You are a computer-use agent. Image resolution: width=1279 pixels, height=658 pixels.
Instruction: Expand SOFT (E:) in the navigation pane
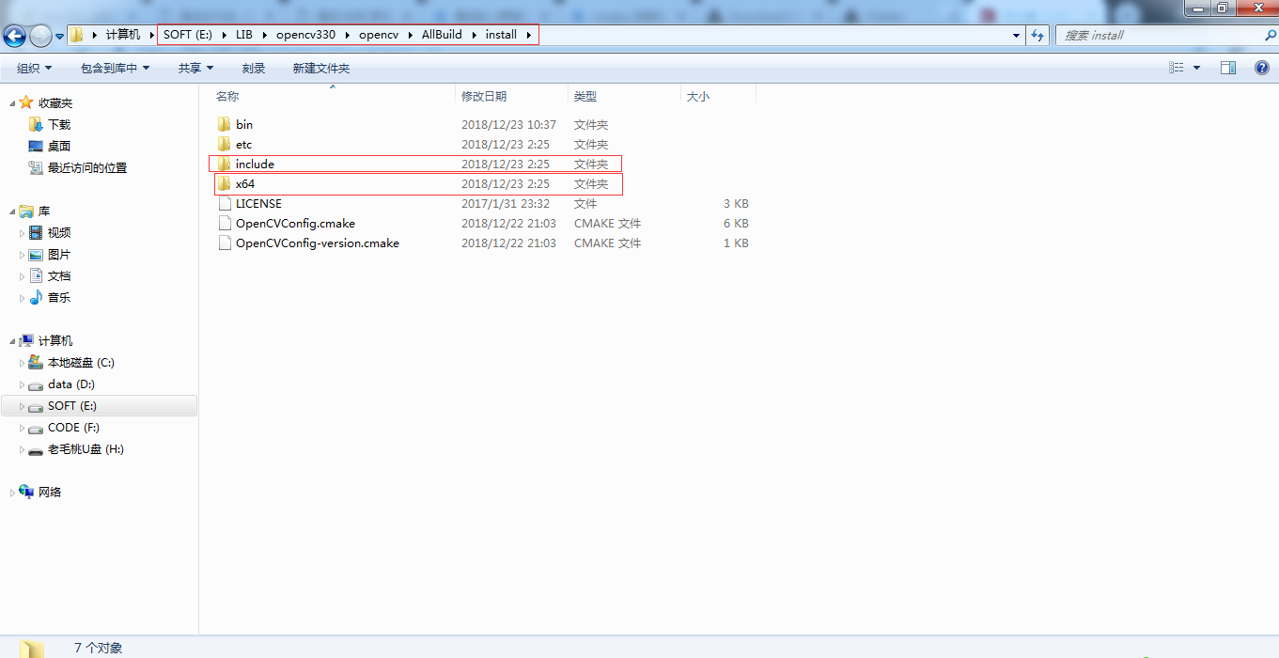[x=23, y=405]
